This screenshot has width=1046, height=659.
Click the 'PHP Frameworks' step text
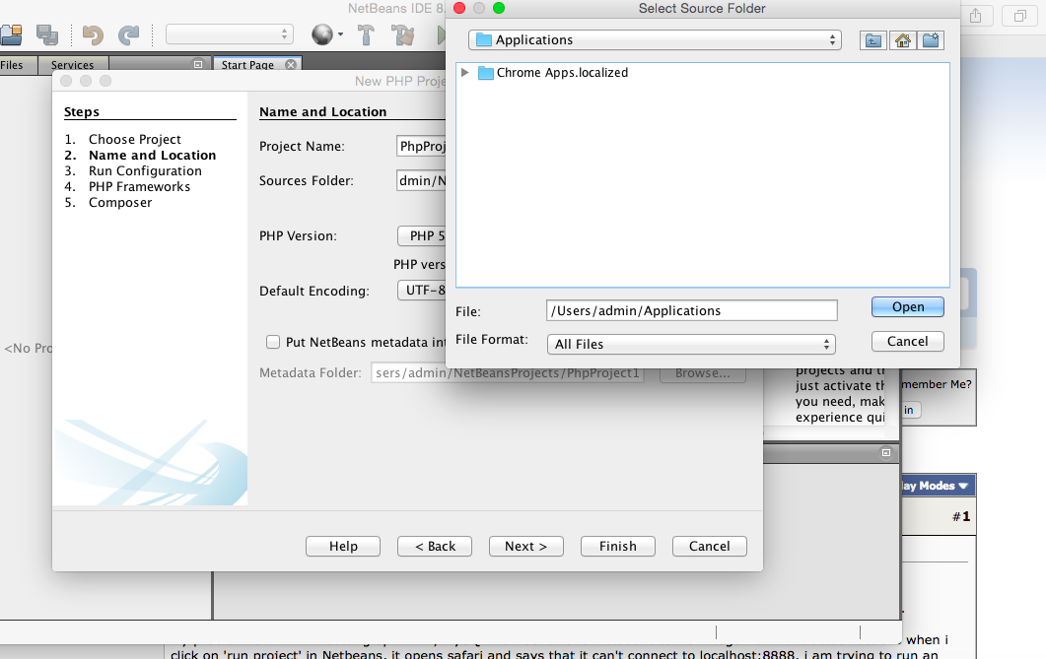[x=139, y=186]
